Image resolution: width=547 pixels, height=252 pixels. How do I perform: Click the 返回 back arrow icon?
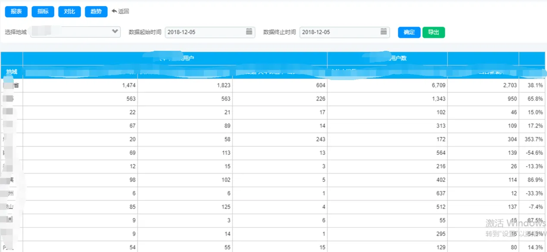[x=114, y=11]
